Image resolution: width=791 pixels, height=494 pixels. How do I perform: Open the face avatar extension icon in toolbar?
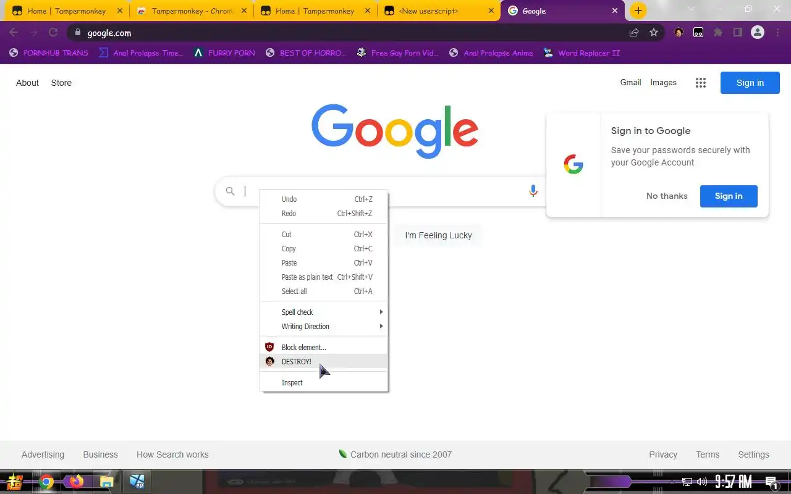[679, 33]
